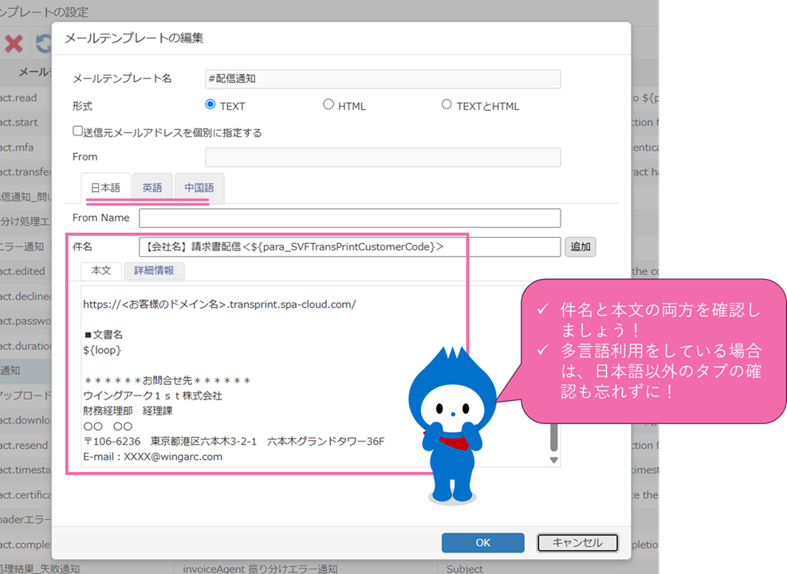Click into the From Name field

point(349,218)
